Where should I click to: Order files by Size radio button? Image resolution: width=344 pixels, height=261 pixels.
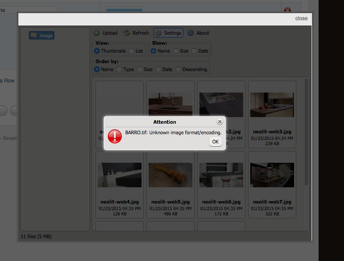pos(140,69)
